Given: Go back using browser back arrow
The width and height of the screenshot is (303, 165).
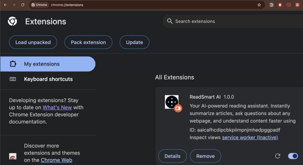Looking at the screenshot, I should pos(5,5).
